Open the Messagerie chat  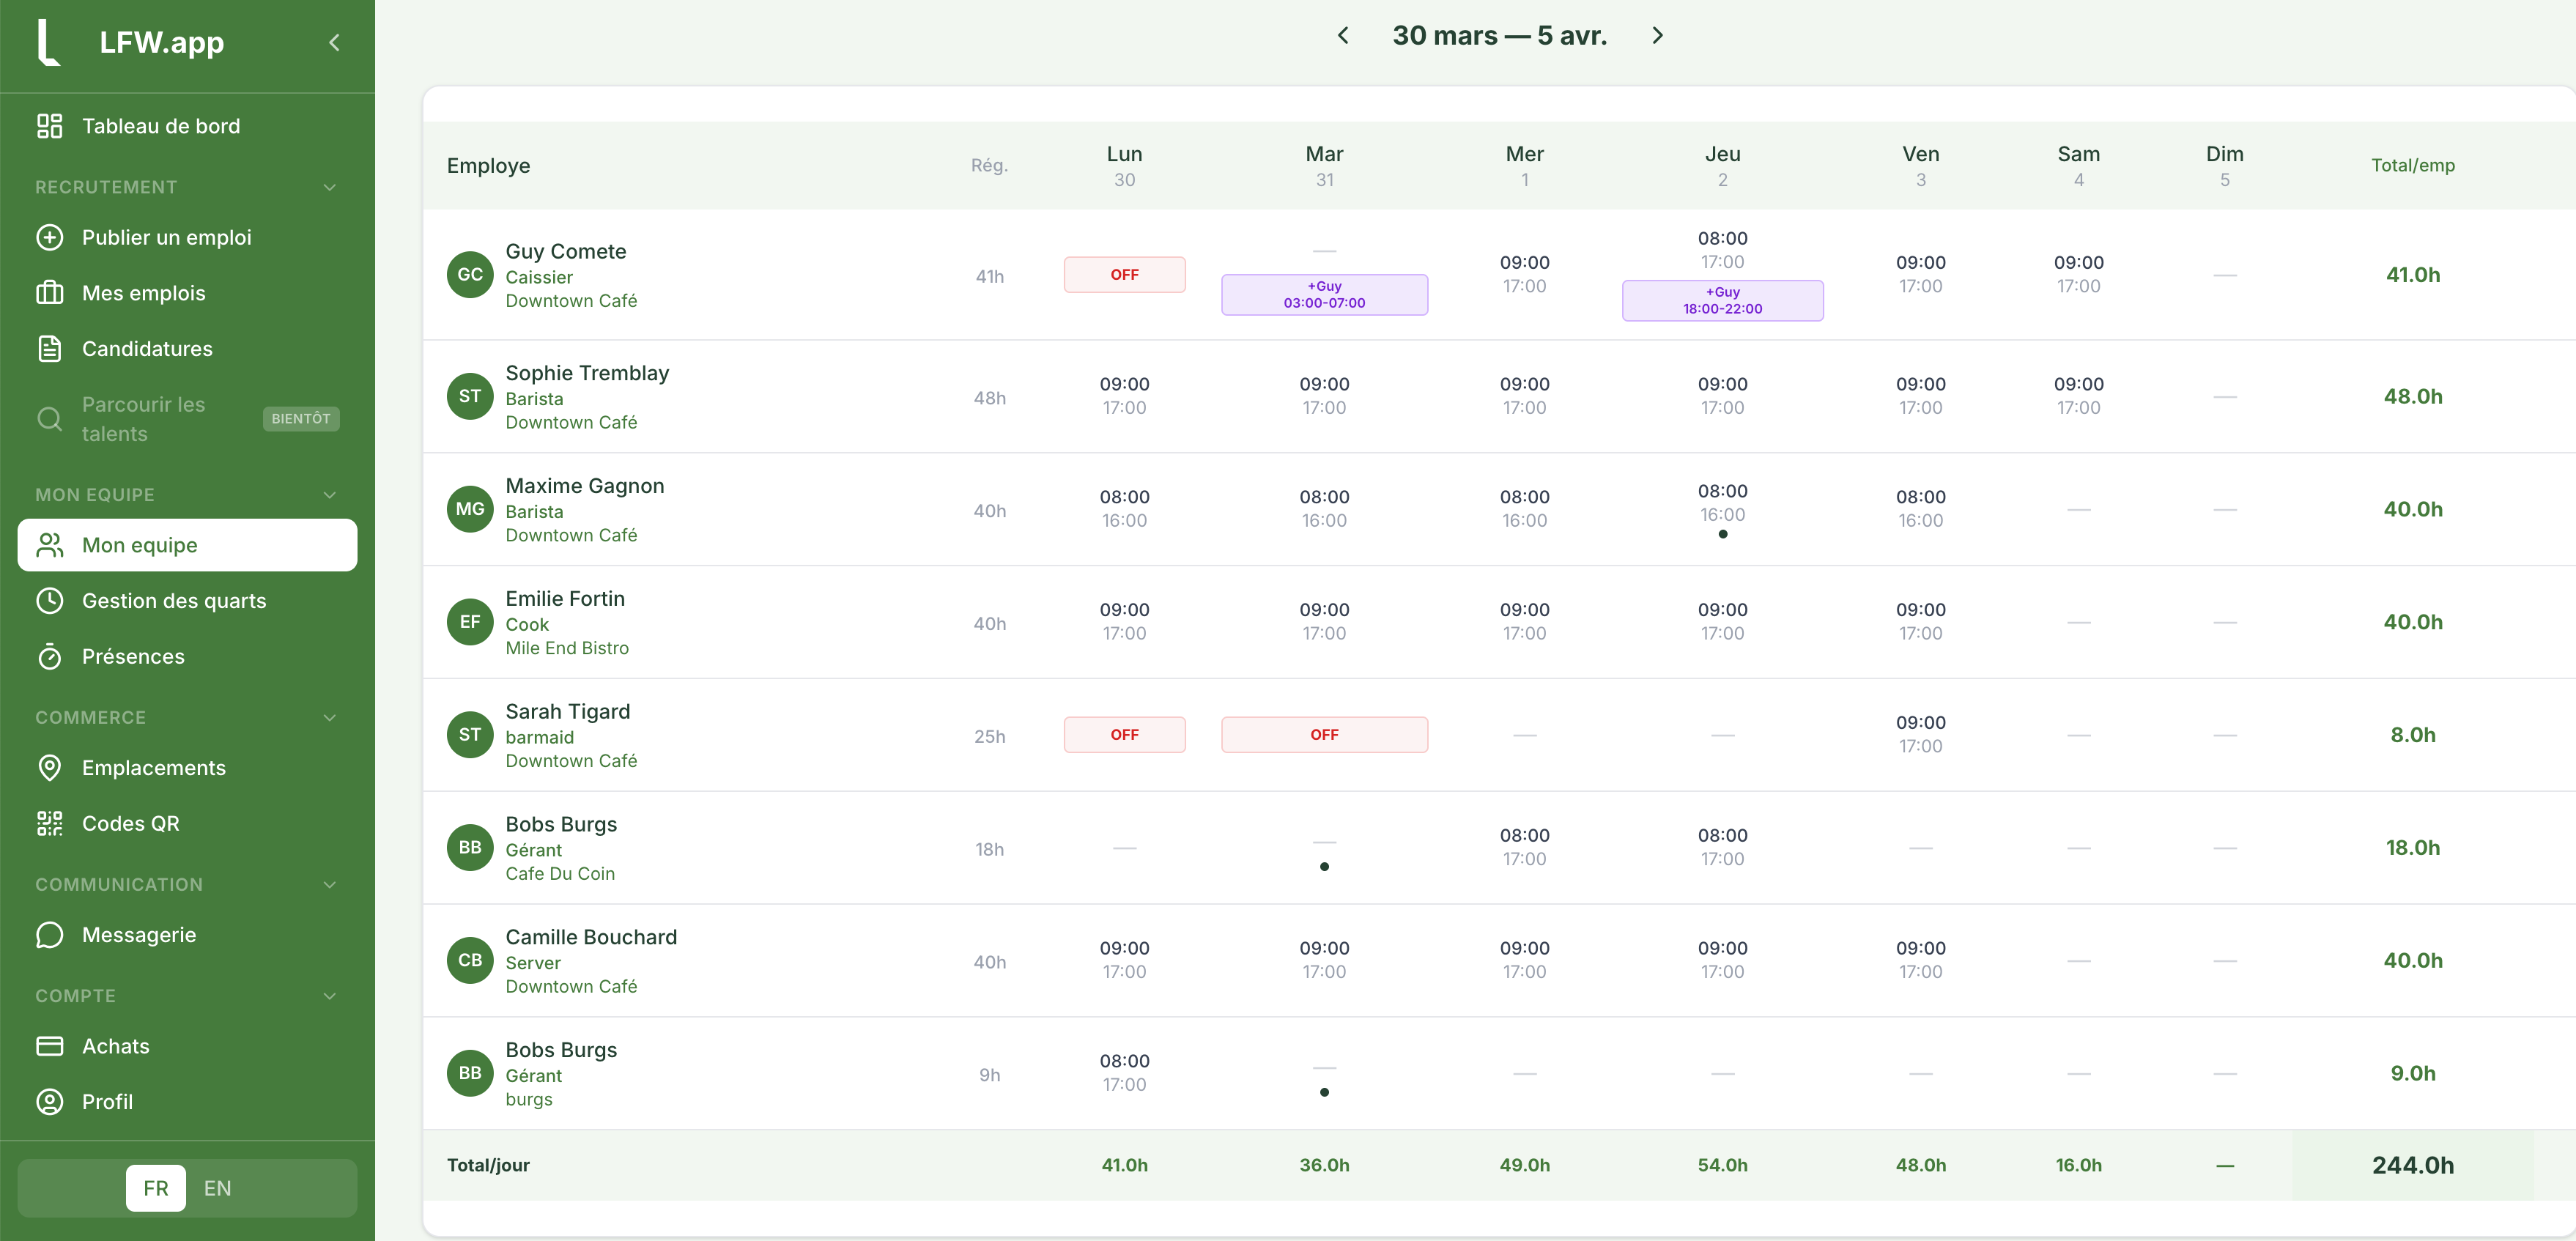[139, 934]
